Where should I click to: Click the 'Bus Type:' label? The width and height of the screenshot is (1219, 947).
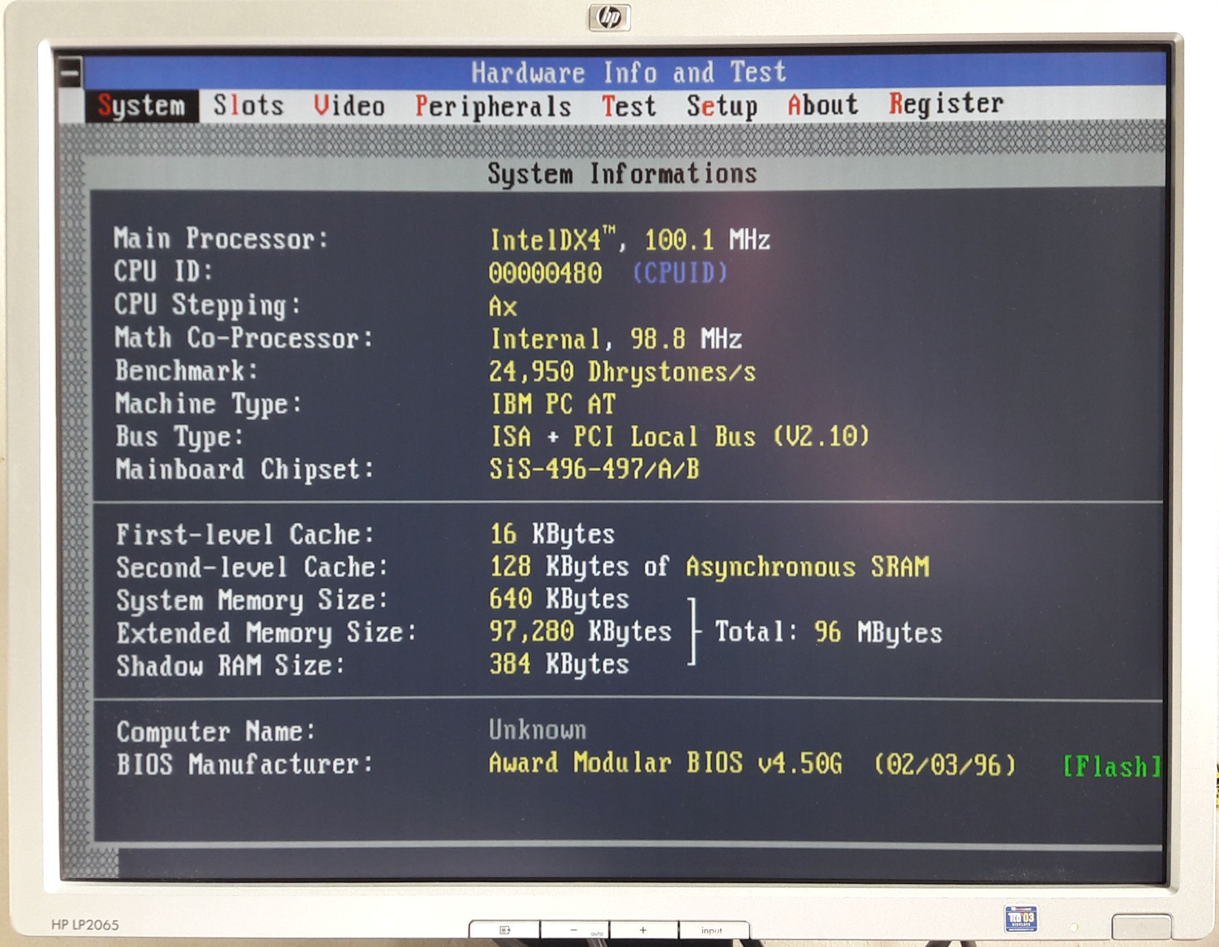(180, 437)
